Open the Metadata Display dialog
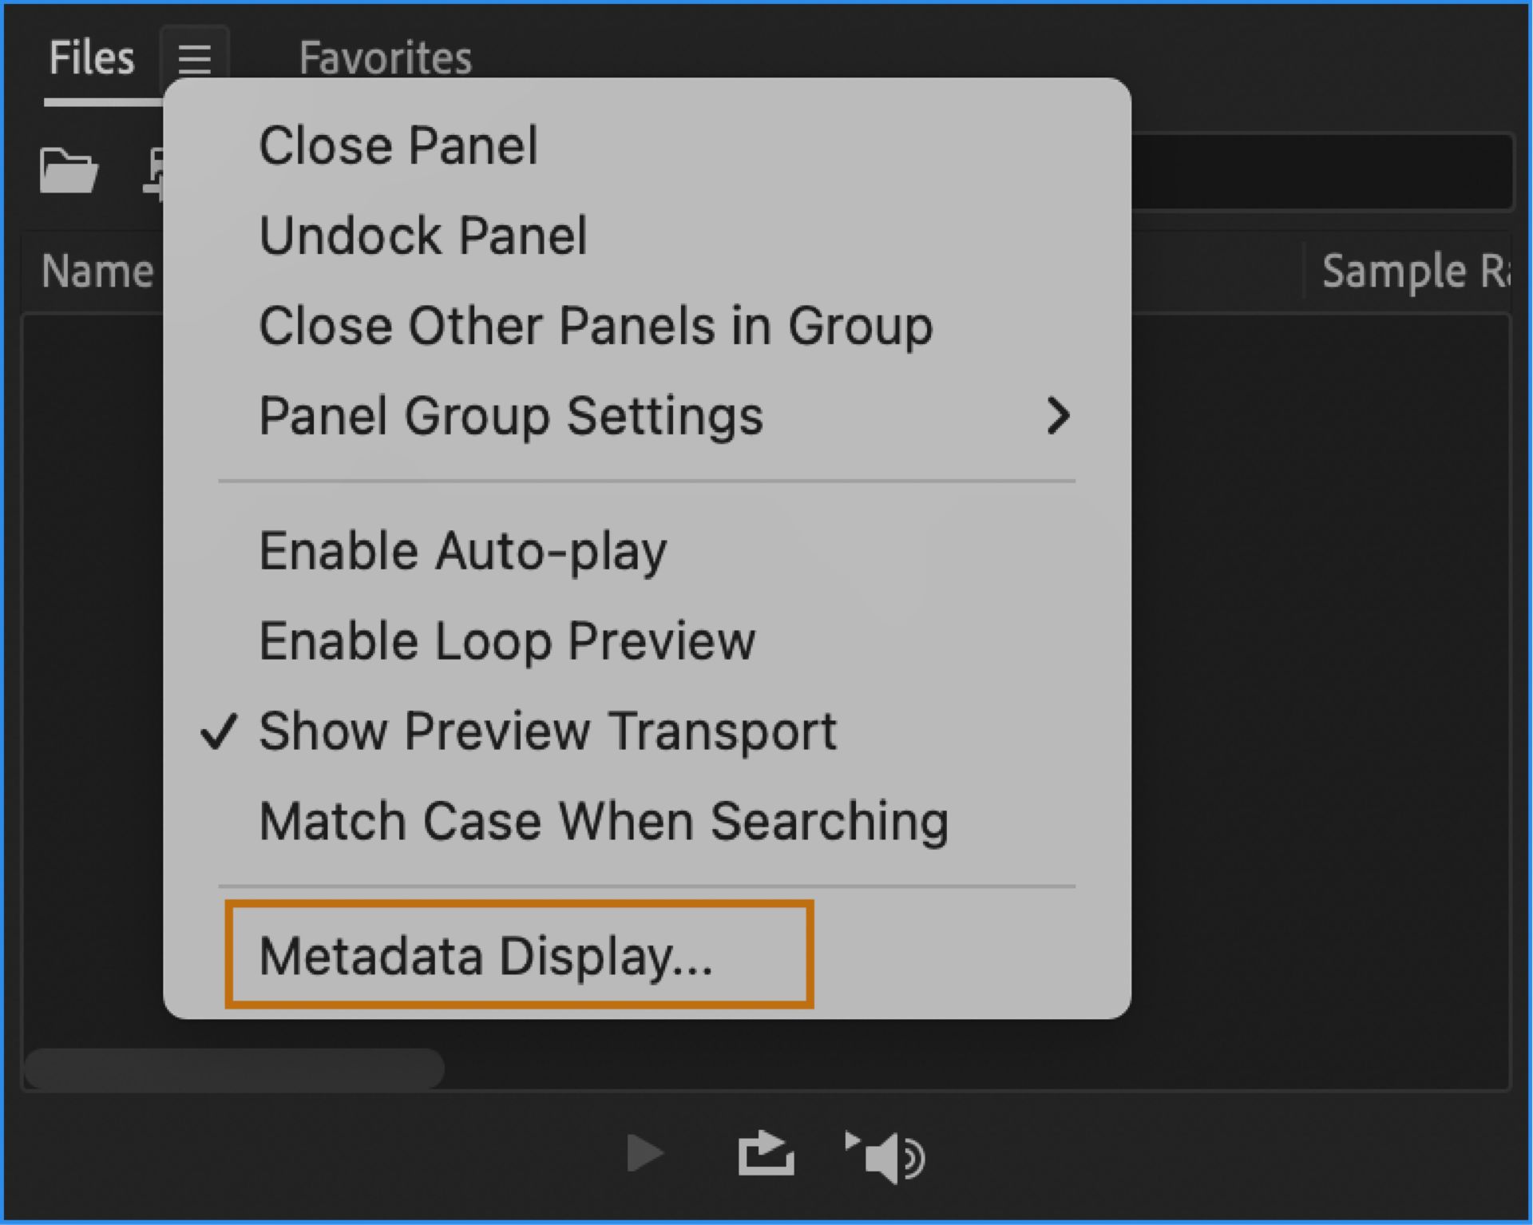 coord(485,956)
